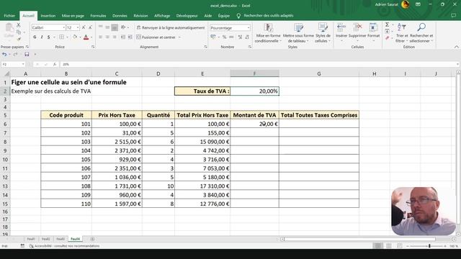The image size is (461, 259).
Task: Click the Insert Function fx icon
Action: click(x=55, y=64)
